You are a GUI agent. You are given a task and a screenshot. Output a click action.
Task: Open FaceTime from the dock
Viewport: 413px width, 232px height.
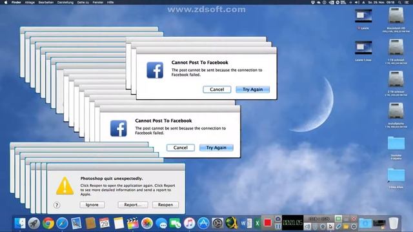(175, 224)
